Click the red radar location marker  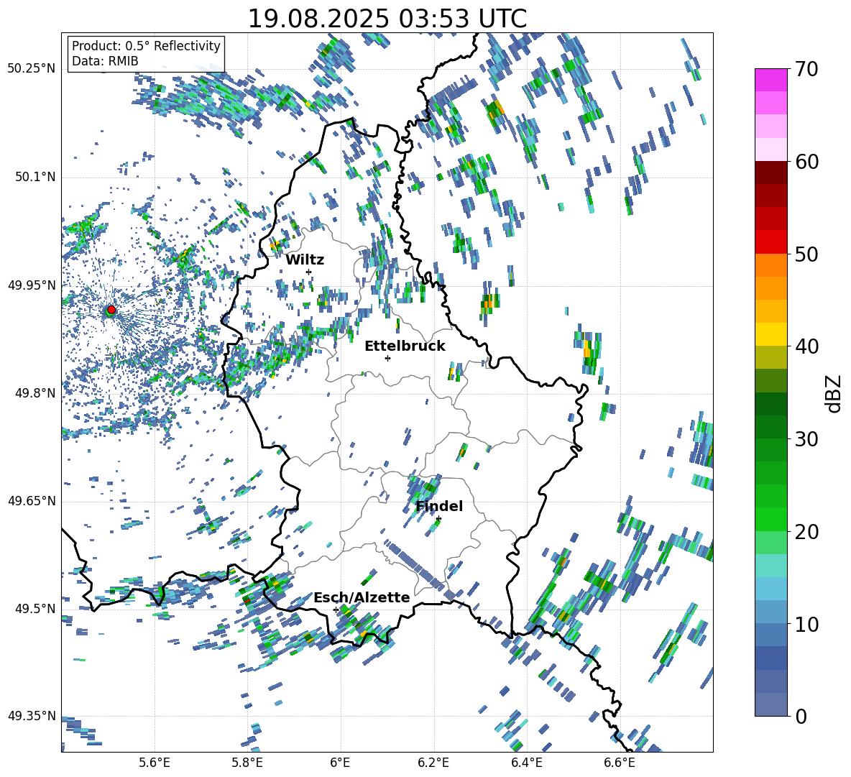click(x=111, y=309)
